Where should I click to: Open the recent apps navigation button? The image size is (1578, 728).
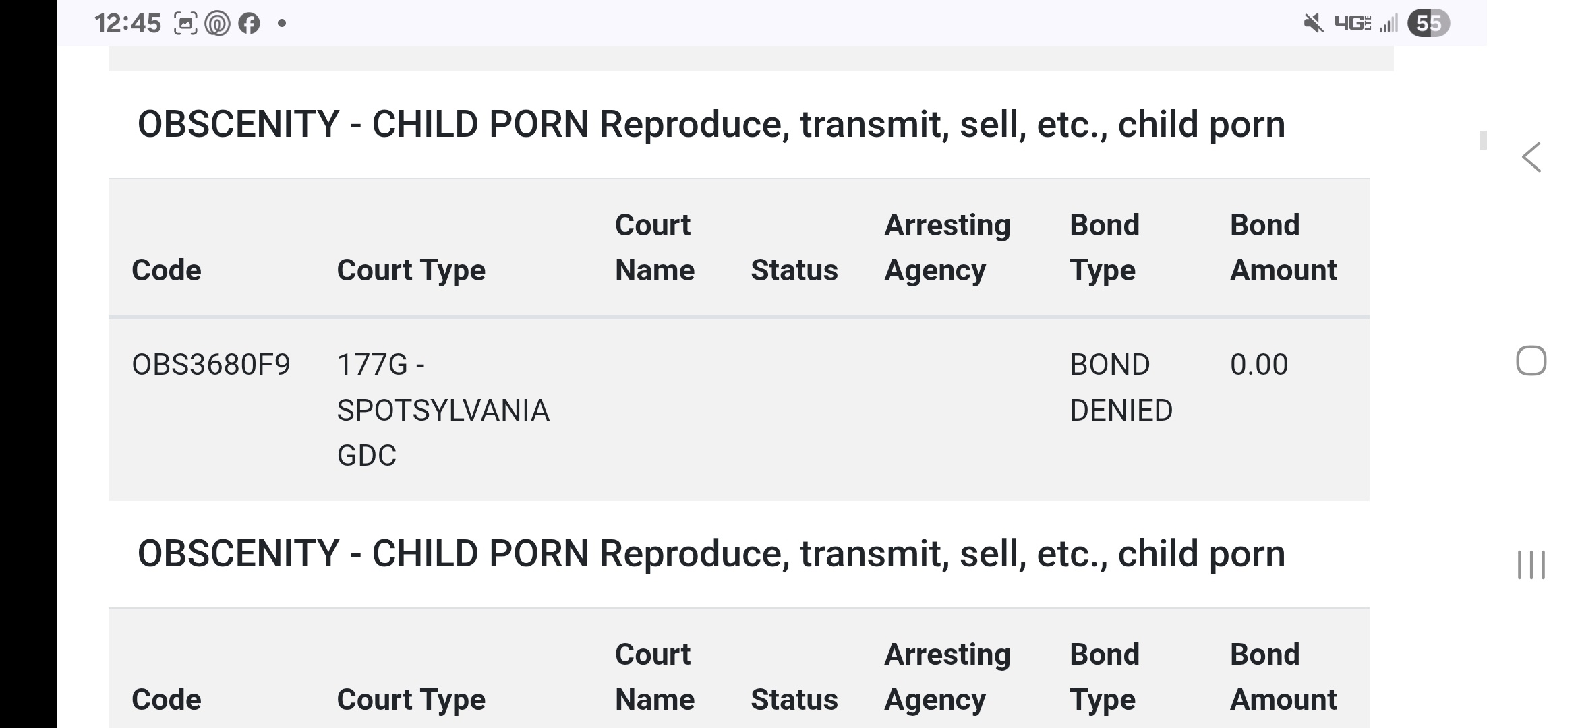point(1531,565)
